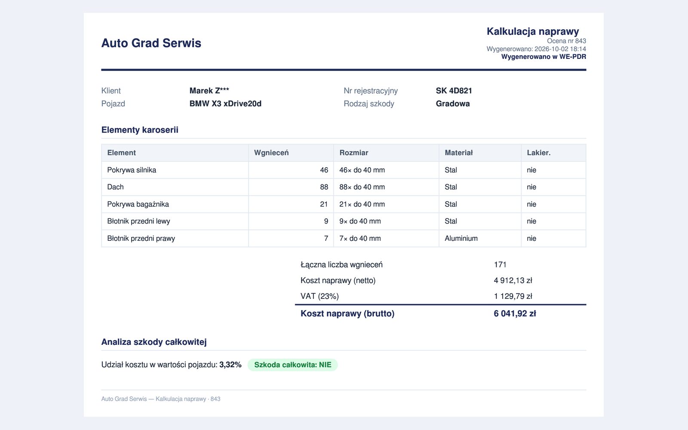The height and width of the screenshot is (430, 688).
Task: Select vehicle BMW X3 xDrive20d
Action: click(225, 104)
